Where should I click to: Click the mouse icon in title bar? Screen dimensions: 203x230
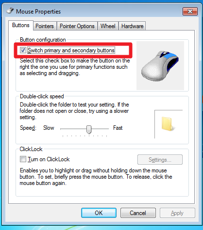pyautogui.click(x=10, y=11)
